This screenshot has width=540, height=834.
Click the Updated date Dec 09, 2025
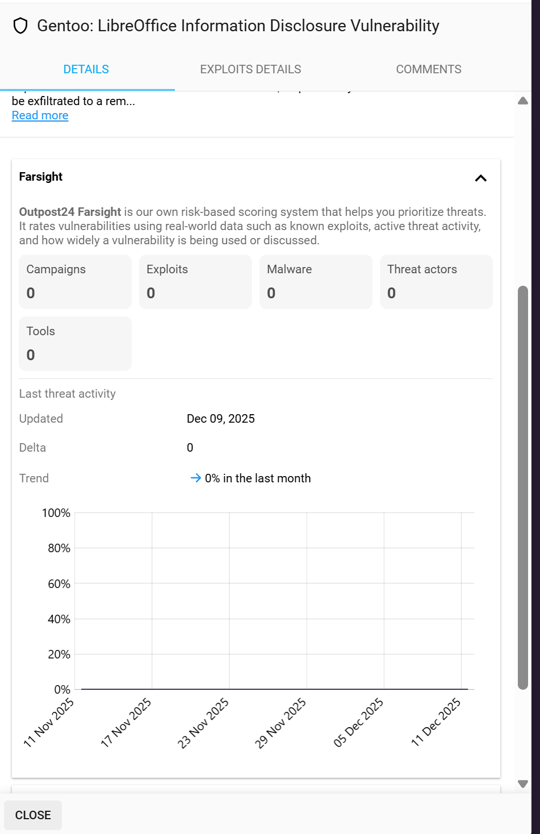[x=221, y=419]
